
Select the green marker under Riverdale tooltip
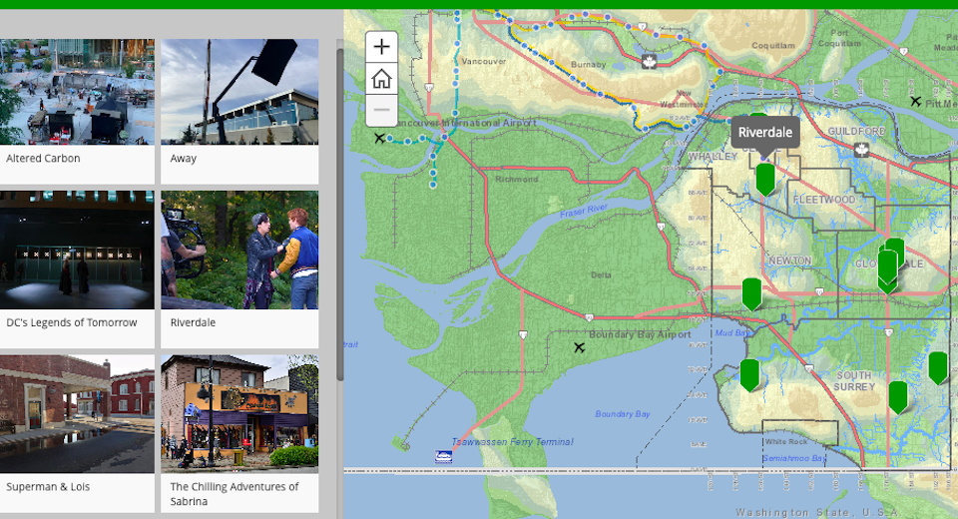(x=765, y=179)
